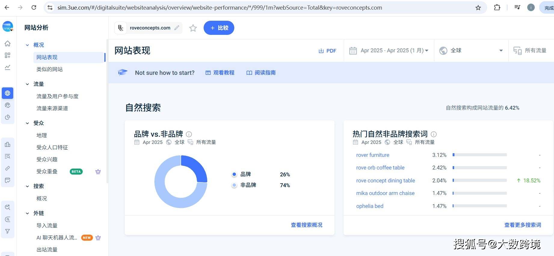Viewport: 554px width, 256px height.
Task: Open 出站流量 sidebar item
Action: point(47,250)
